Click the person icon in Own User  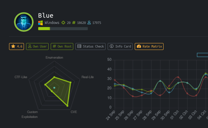(x=30, y=46)
